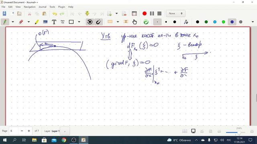
Task: Select the Vertical Space tool
Action: pos(126,22)
